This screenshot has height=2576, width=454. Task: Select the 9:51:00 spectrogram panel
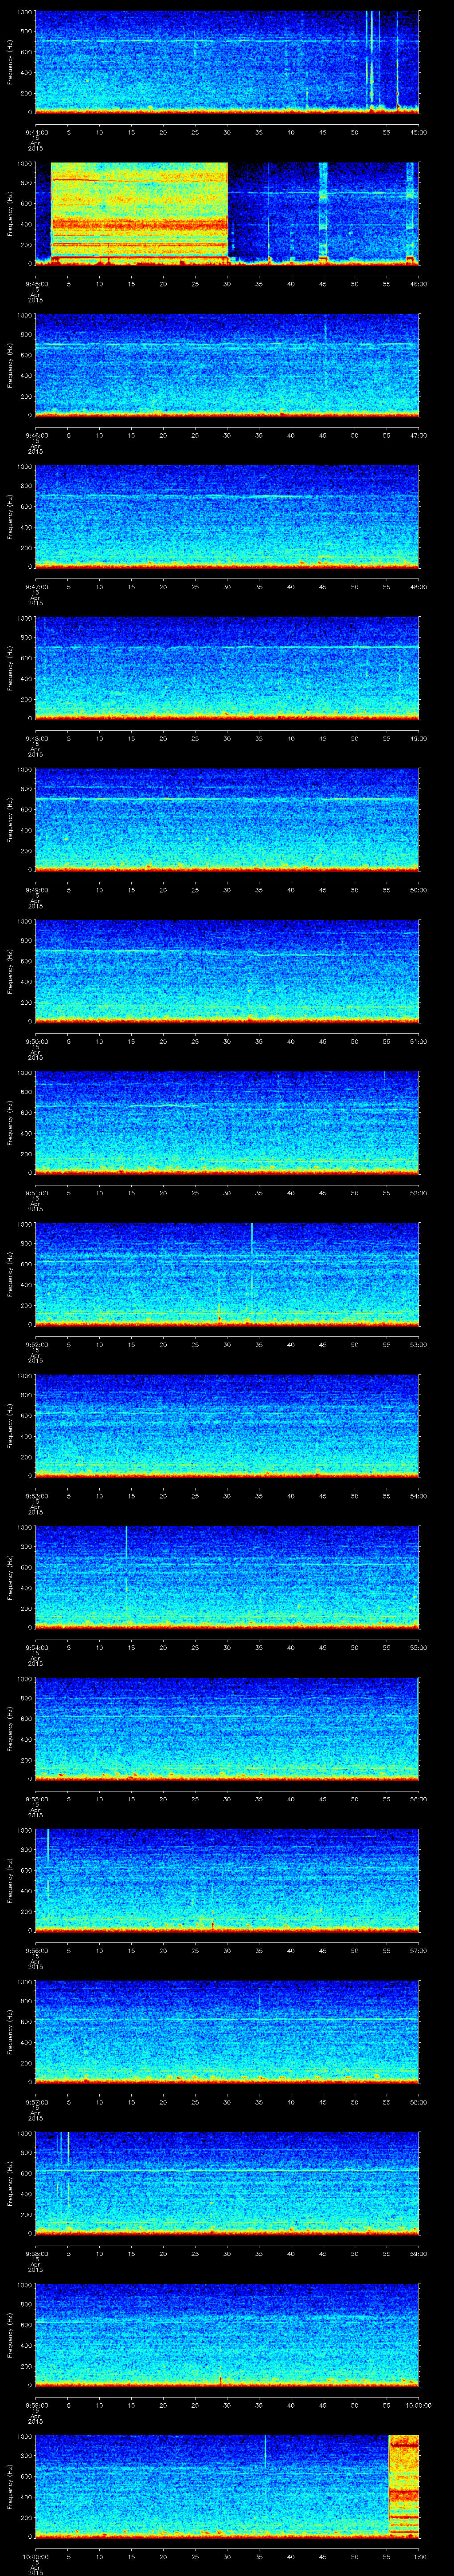click(x=227, y=1122)
